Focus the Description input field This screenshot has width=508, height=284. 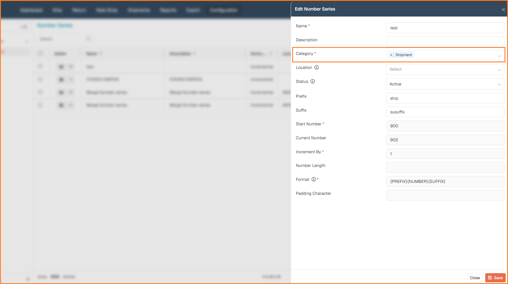coord(445,42)
